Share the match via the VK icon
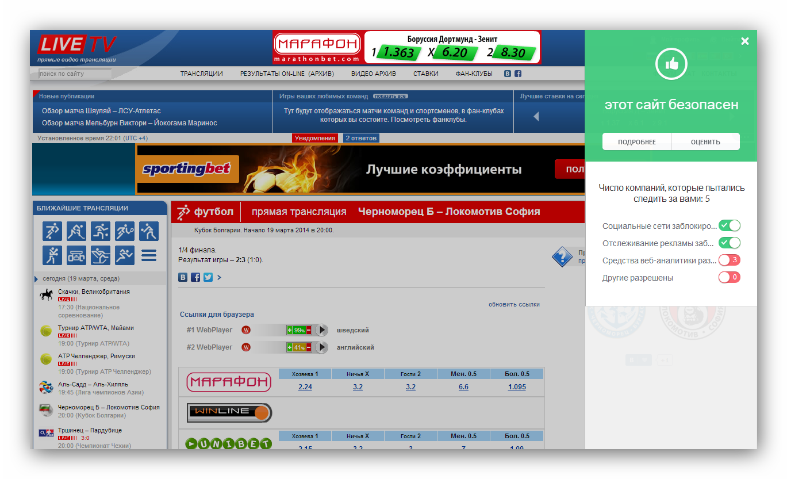This screenshot has width=787, height=479. coord(183,277)
